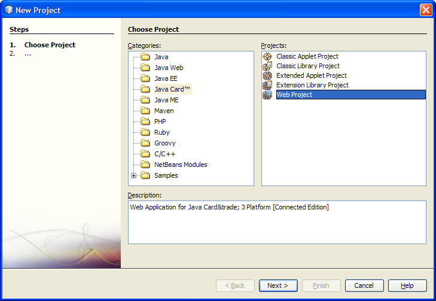The image size is (436, 301).
Task: Expand the Samples tree node
Action: click(134, 175)
